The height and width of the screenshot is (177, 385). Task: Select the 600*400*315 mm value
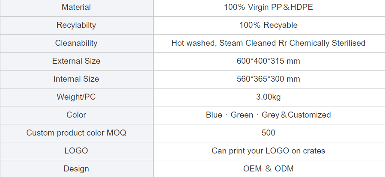[x=269, y=61]
